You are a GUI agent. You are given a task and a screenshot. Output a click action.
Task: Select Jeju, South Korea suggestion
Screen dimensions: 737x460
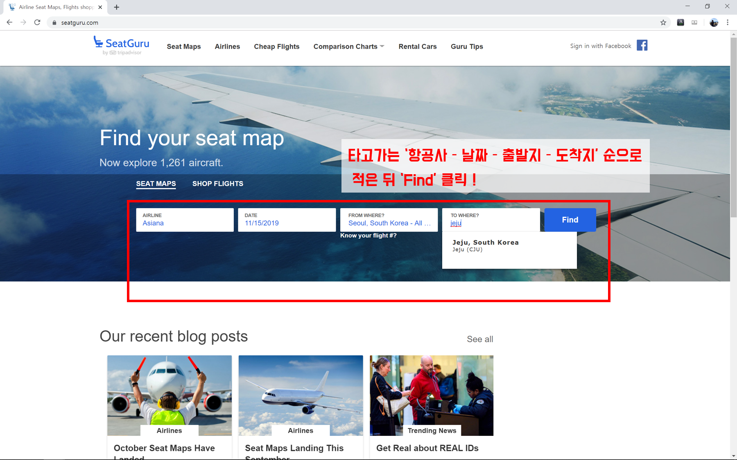pos(509,246)
